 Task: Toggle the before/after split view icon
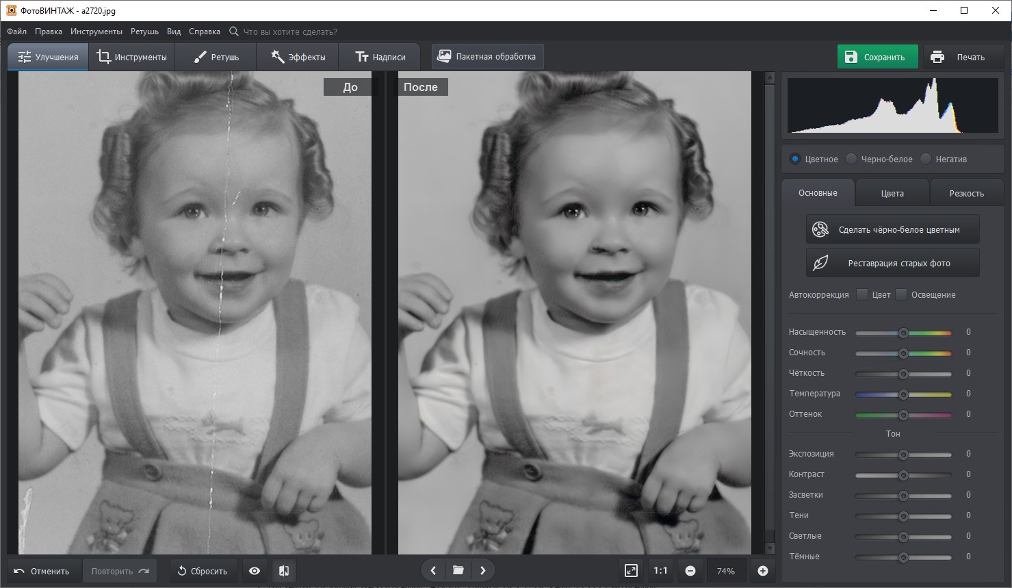pos(285,571)
